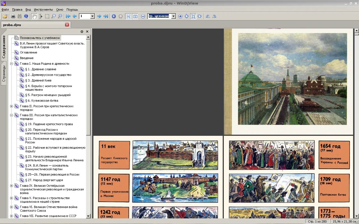Screen dimensions: 359x224
Task: Open the Вид menu
Action: click(28, 10)
